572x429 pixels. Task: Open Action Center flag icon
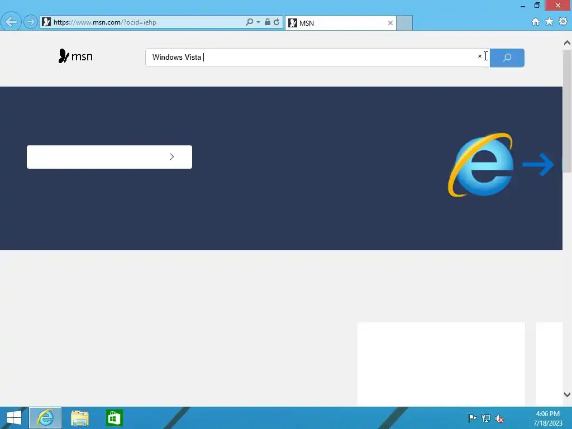coord(472,418)
